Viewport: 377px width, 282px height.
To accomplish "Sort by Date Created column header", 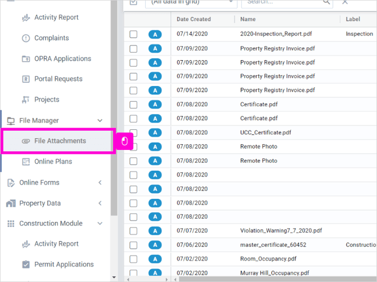I will (194, 19).
